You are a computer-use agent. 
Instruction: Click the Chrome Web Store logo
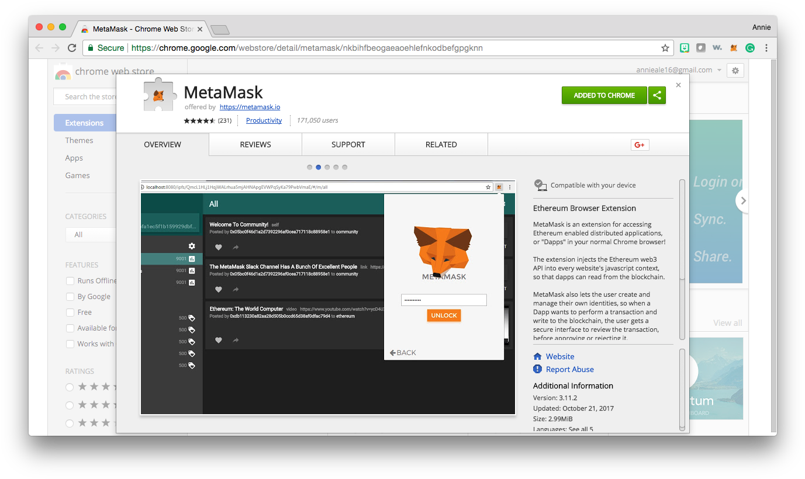point(63,72)
